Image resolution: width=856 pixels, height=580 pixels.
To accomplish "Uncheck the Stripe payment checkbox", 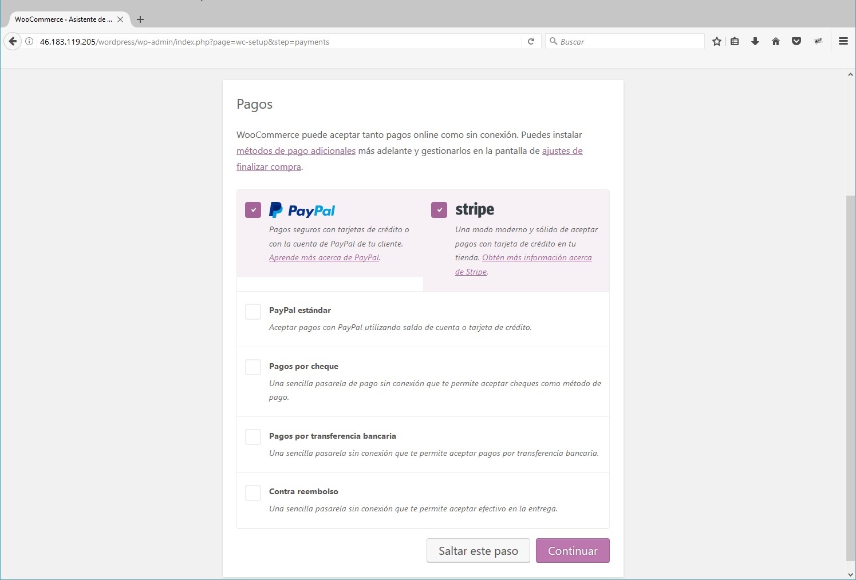I will pyautogui.click(x=439, y=210).
